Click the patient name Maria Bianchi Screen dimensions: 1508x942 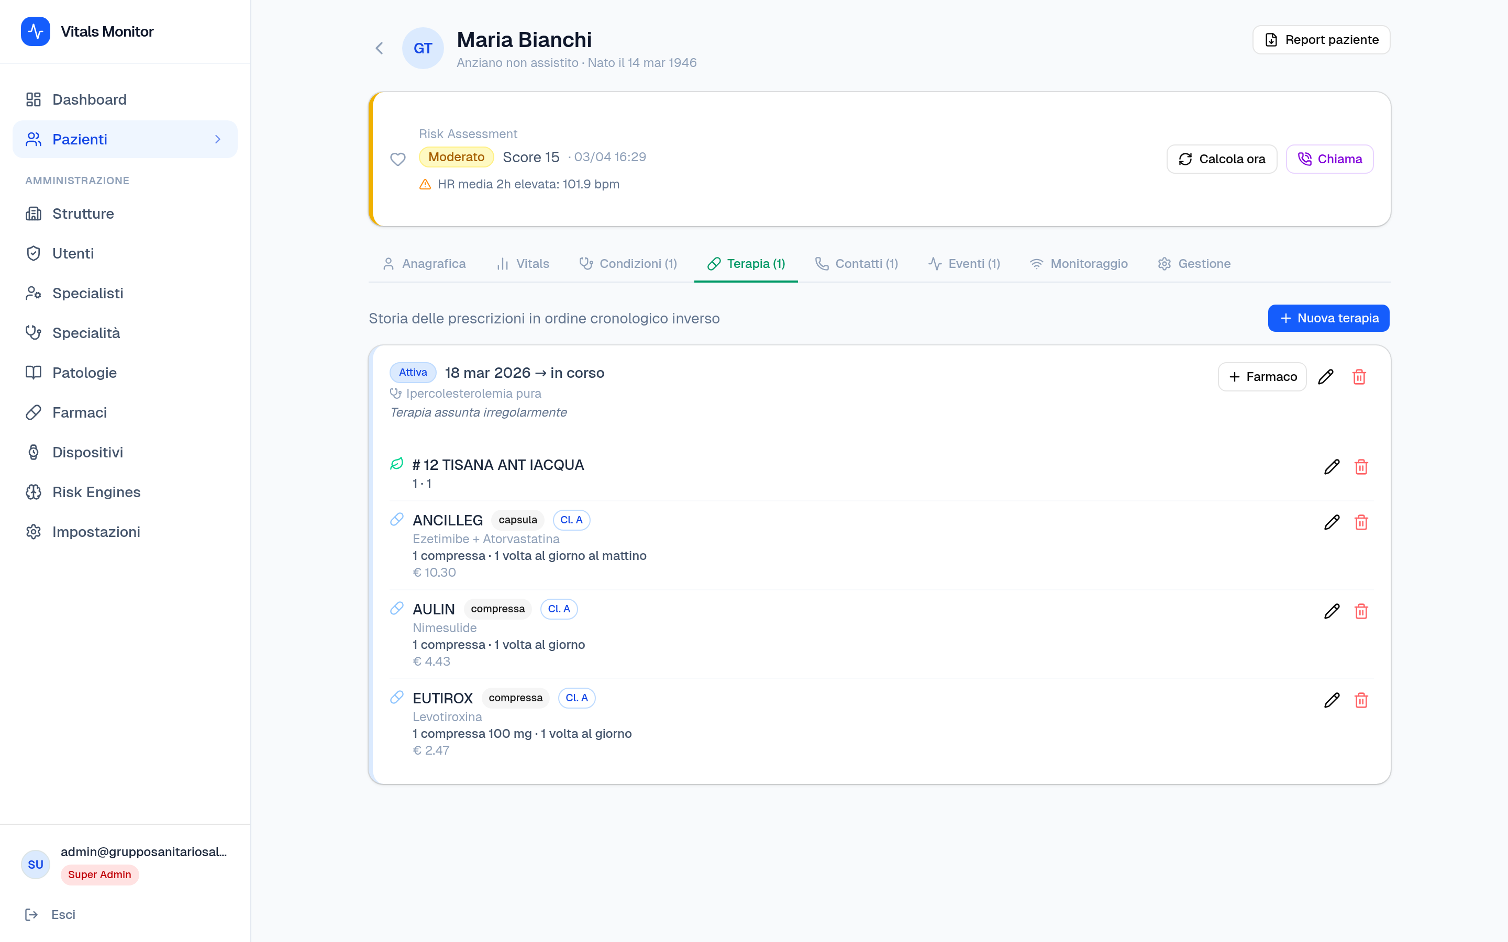(524, 40)
